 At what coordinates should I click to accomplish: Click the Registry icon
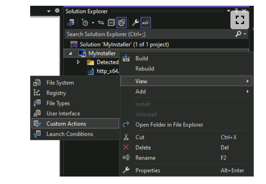[37, 93]
